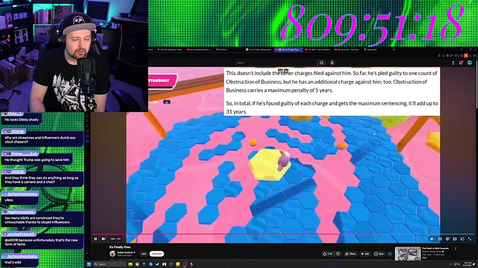The height and width of the screenshot is (268, 478).
Task: Like the video with thumbs up
Action: [x=328, y=254]
